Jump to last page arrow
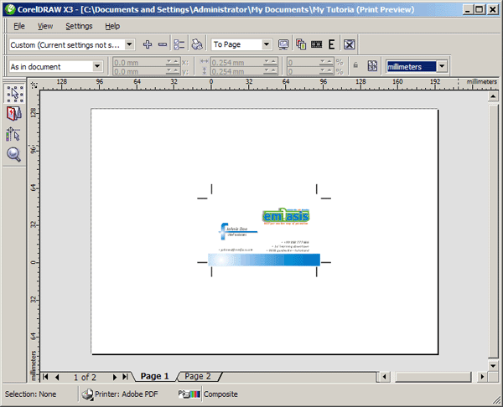 [x=125, y=377]
